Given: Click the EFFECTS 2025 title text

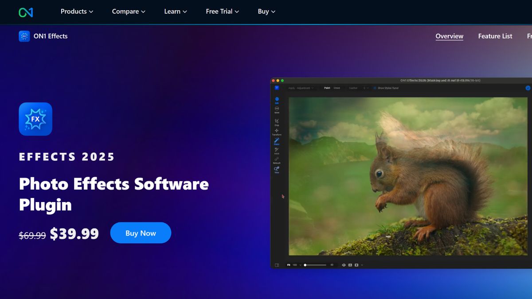Looking at the screenshot, I should pos(67,157).
